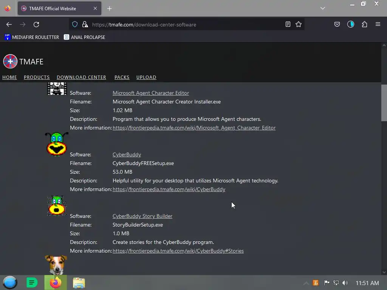The image size is (387, 290).
Task: Open the CyberBuddy#Stories wiki link
Action: pyautogui.click(x=178, y=251)
